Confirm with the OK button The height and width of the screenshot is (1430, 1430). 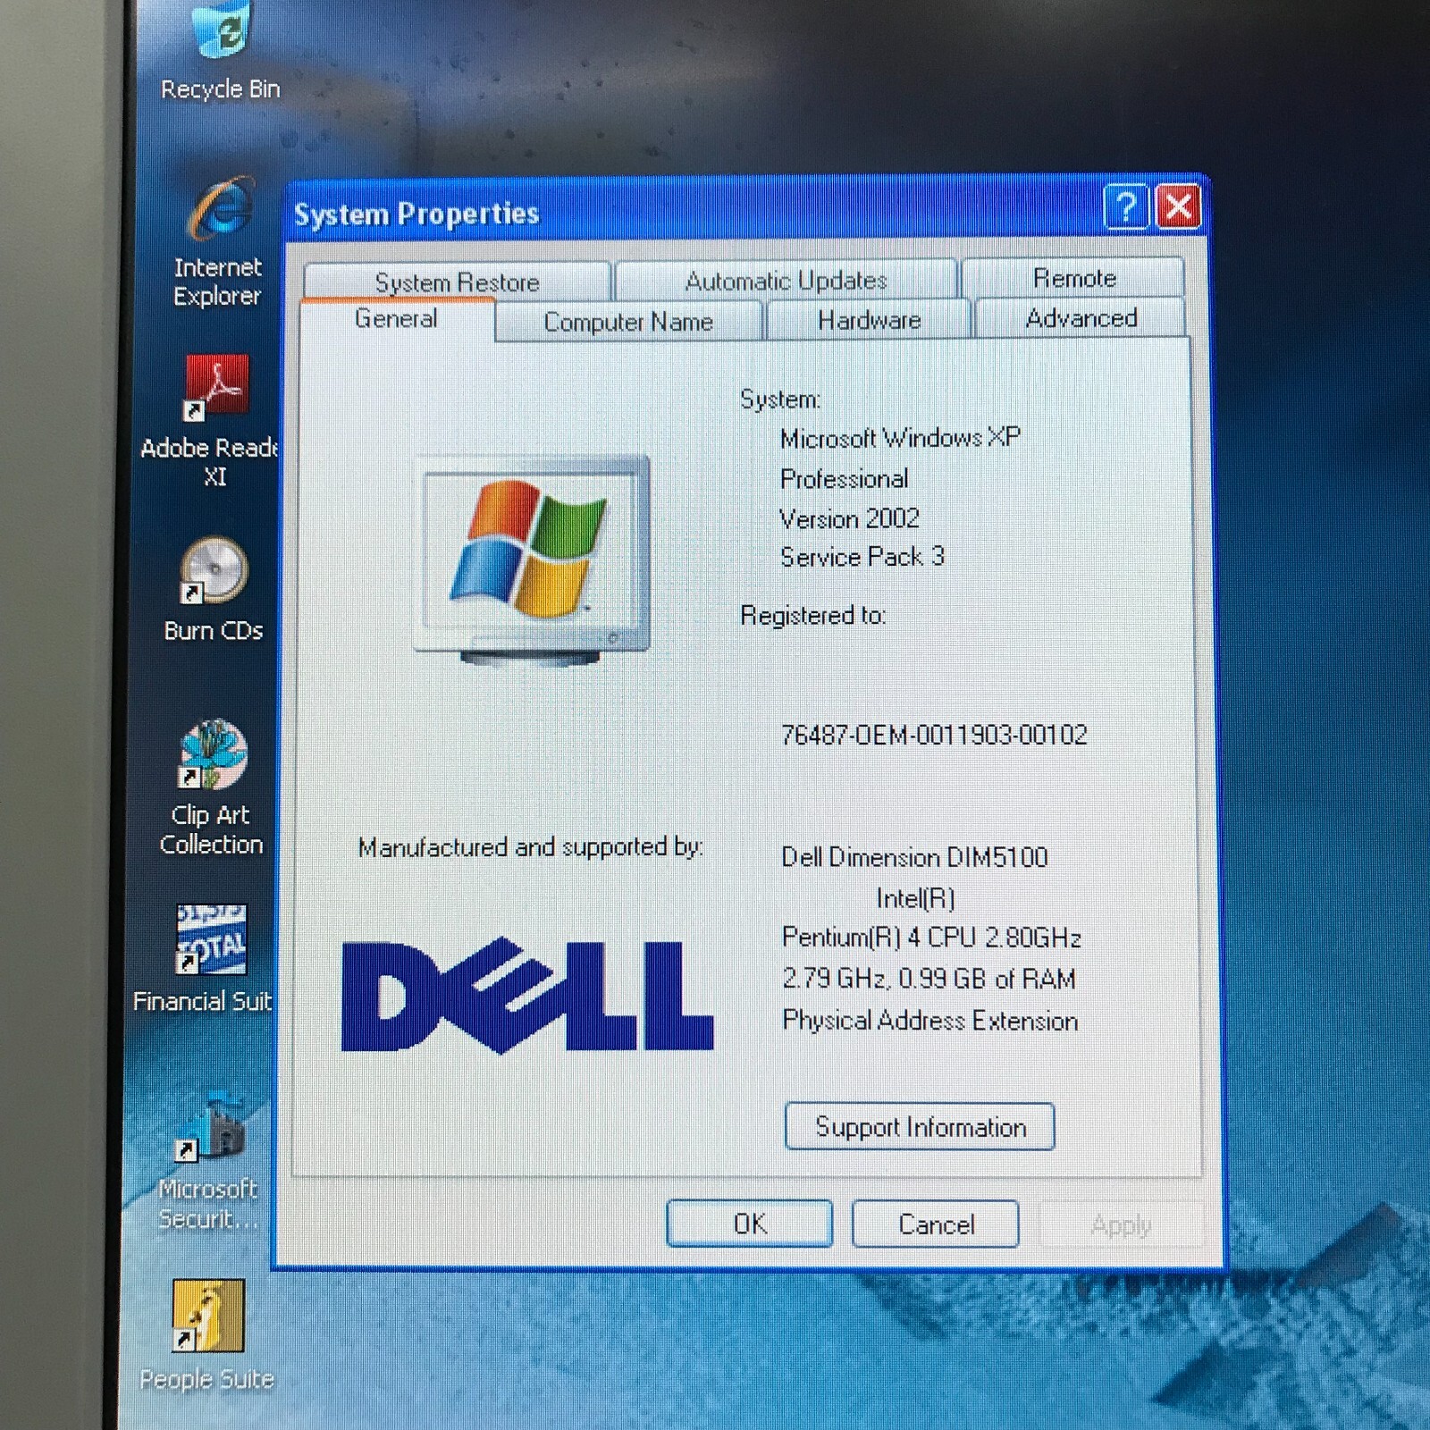[750, 1224]
